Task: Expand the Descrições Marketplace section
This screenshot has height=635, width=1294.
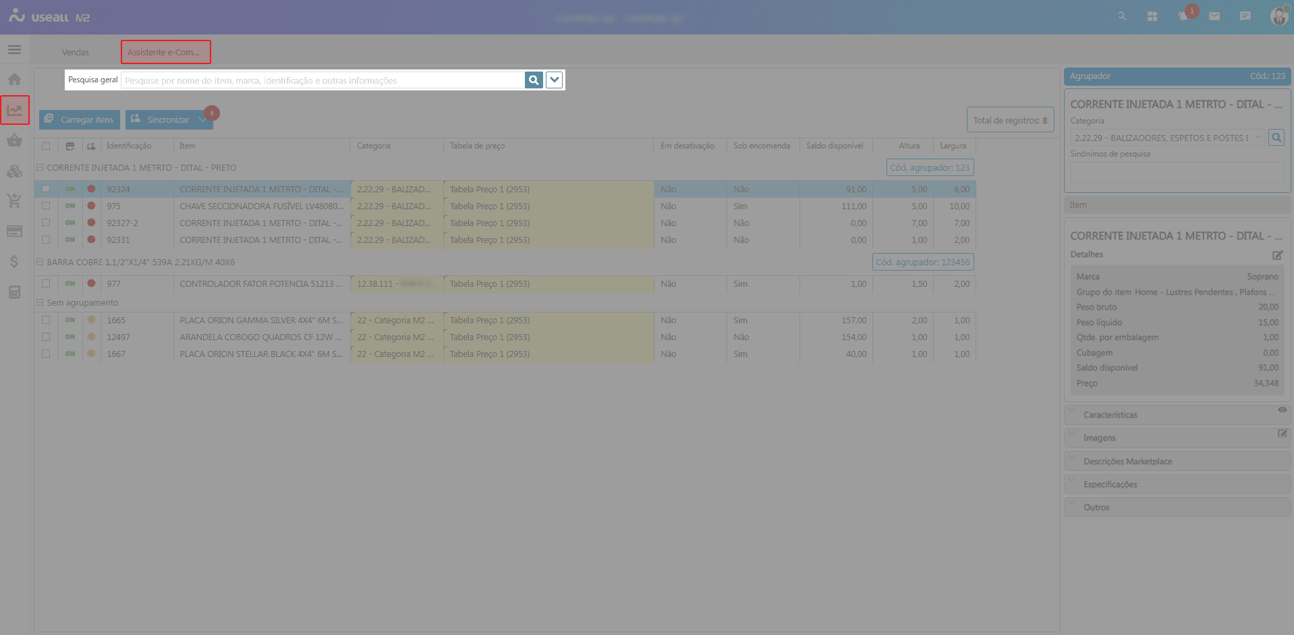Action: point(1127,462)
